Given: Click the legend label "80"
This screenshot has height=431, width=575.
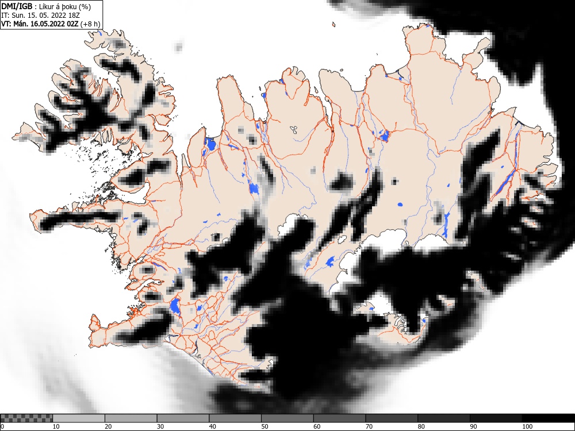Looking at the screenshot, I should (x=421, y=426).
